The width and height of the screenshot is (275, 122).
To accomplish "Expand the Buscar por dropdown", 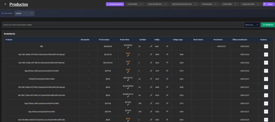I will [x=252, y=25].
